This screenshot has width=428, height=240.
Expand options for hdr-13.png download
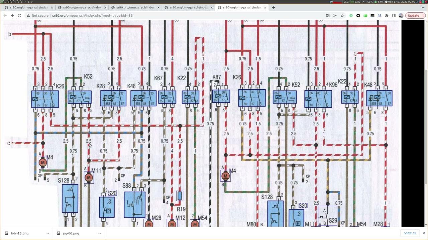[x=47, y=233]
